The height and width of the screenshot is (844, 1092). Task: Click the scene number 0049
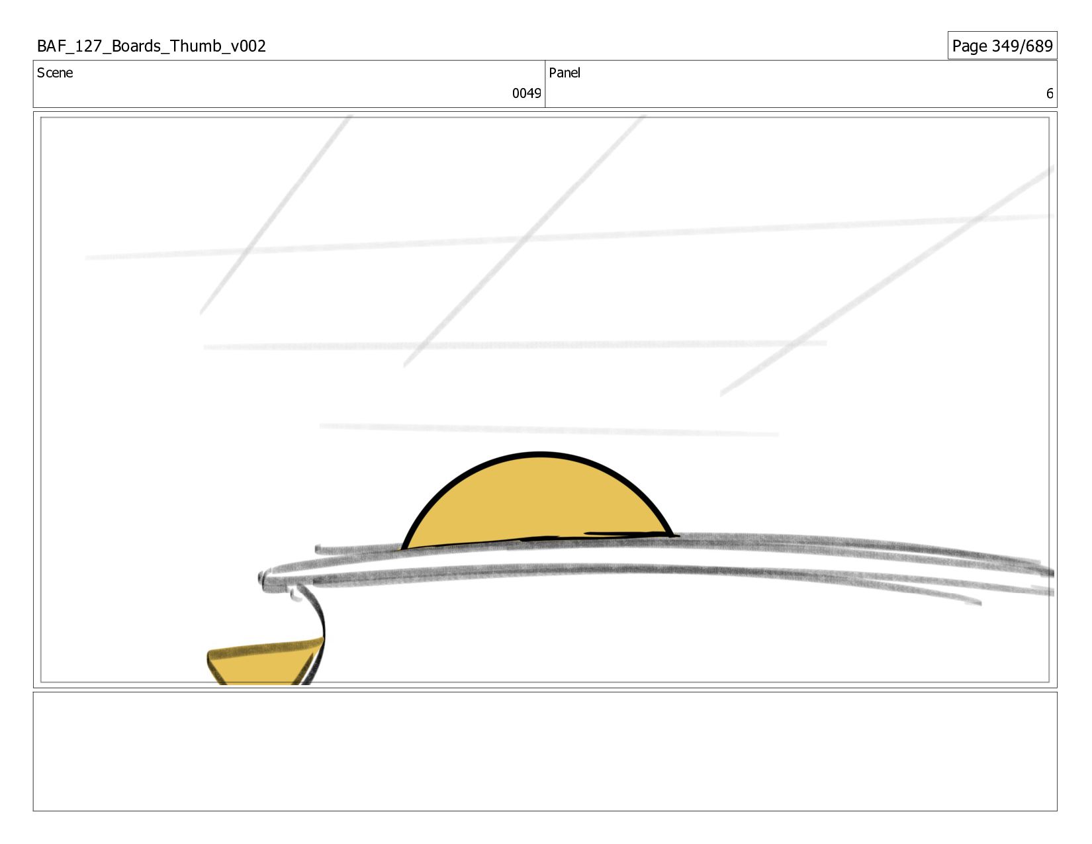pyautogui.click(x=526, y=93)
